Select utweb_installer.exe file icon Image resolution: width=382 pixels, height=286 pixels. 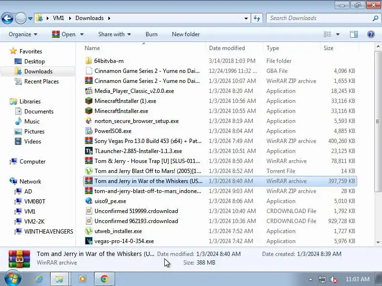tap(89, 231)
